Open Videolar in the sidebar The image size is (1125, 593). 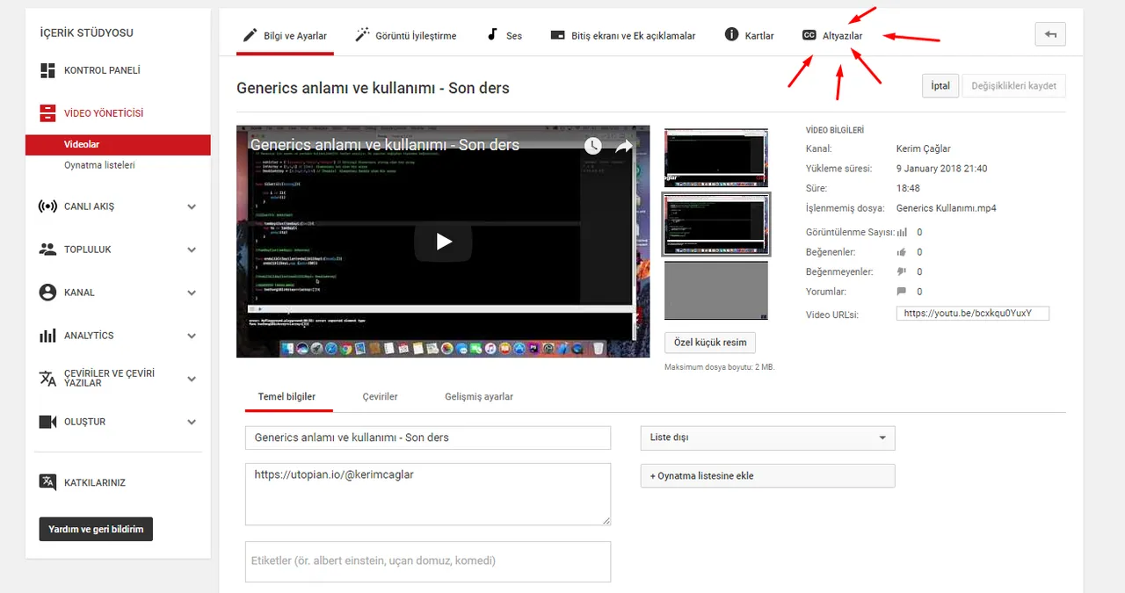point(118,144)
